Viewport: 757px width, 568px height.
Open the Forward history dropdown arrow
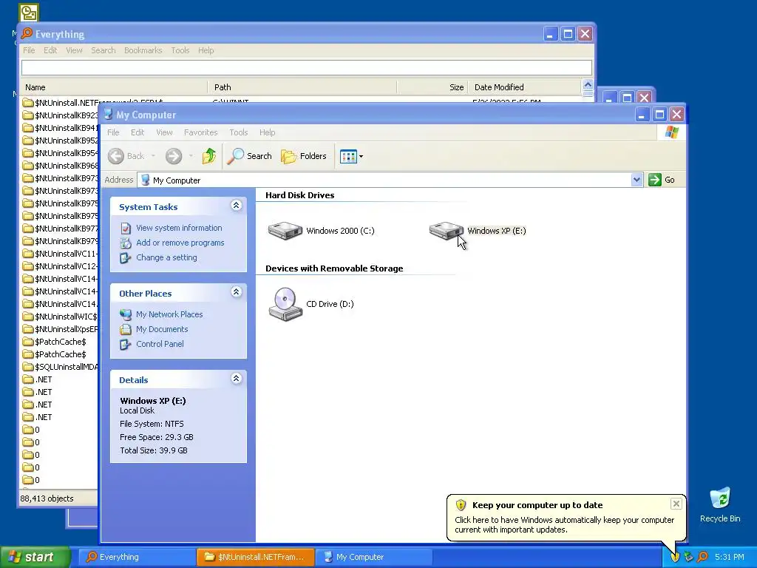191,156
